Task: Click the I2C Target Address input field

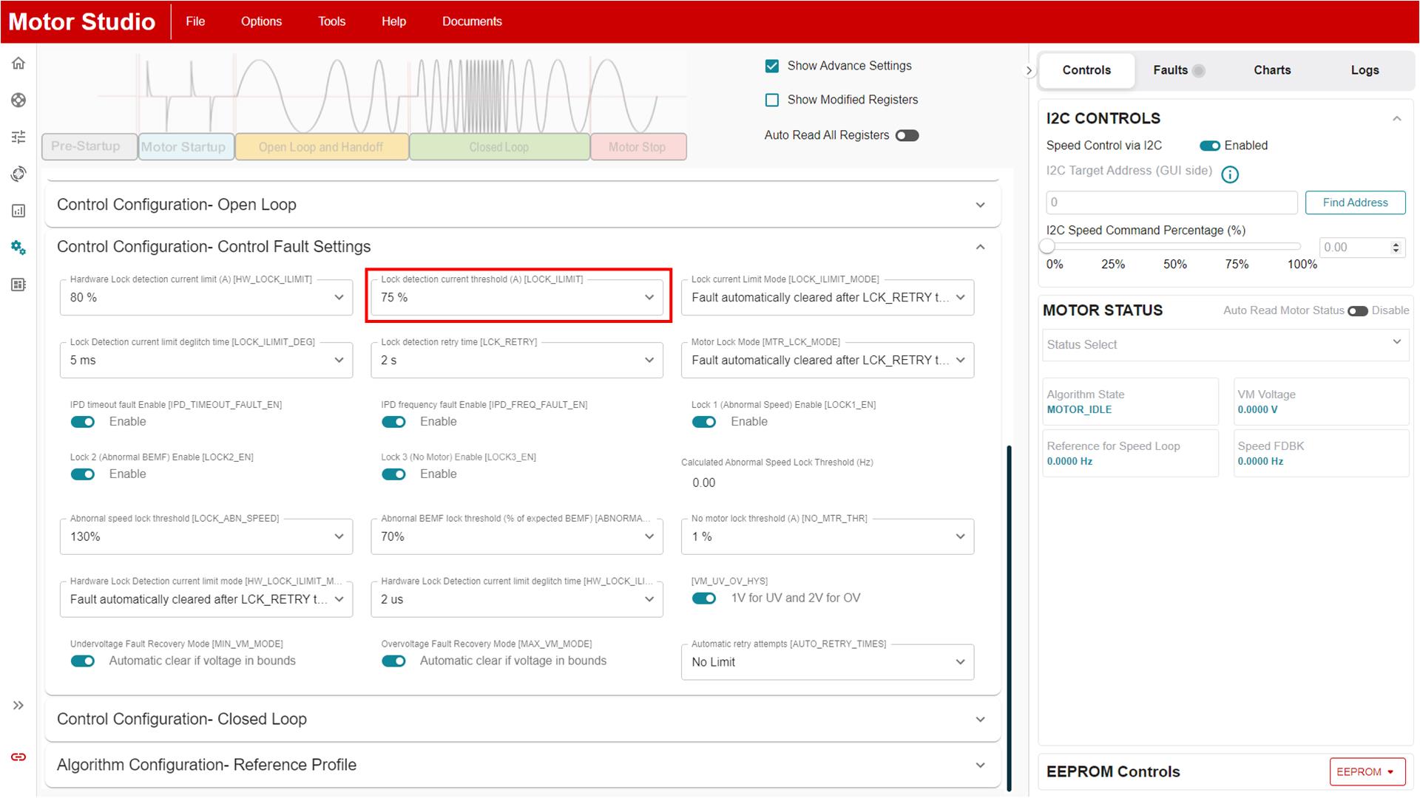Action: coord(1171,202)
